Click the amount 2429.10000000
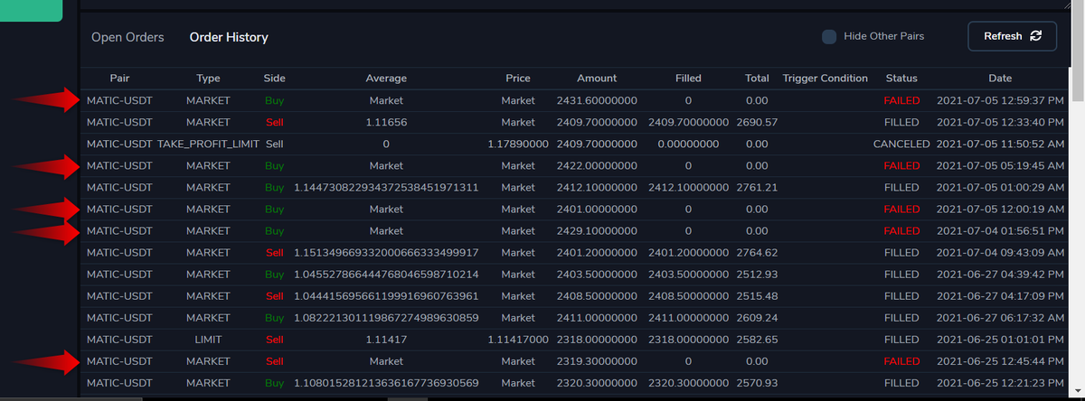This screenshot has height=401, width=1085. pos(598,230)
